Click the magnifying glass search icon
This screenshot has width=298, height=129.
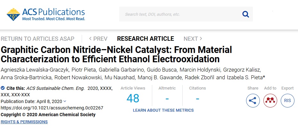click(x=245, y=14)
